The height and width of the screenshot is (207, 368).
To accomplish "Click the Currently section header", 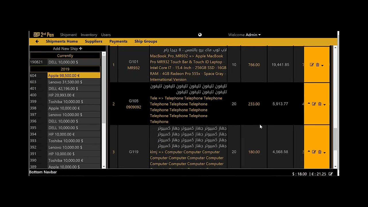I will tap(65, 56).
